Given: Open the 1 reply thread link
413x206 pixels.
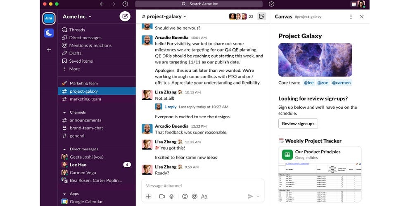Looking at the screenshot, I should [x=171, y=107].
